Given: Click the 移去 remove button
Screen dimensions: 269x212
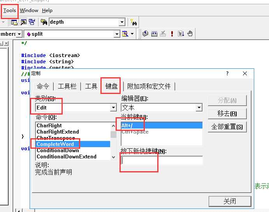Looking at the screenshot, I should (x=227, y=114).
